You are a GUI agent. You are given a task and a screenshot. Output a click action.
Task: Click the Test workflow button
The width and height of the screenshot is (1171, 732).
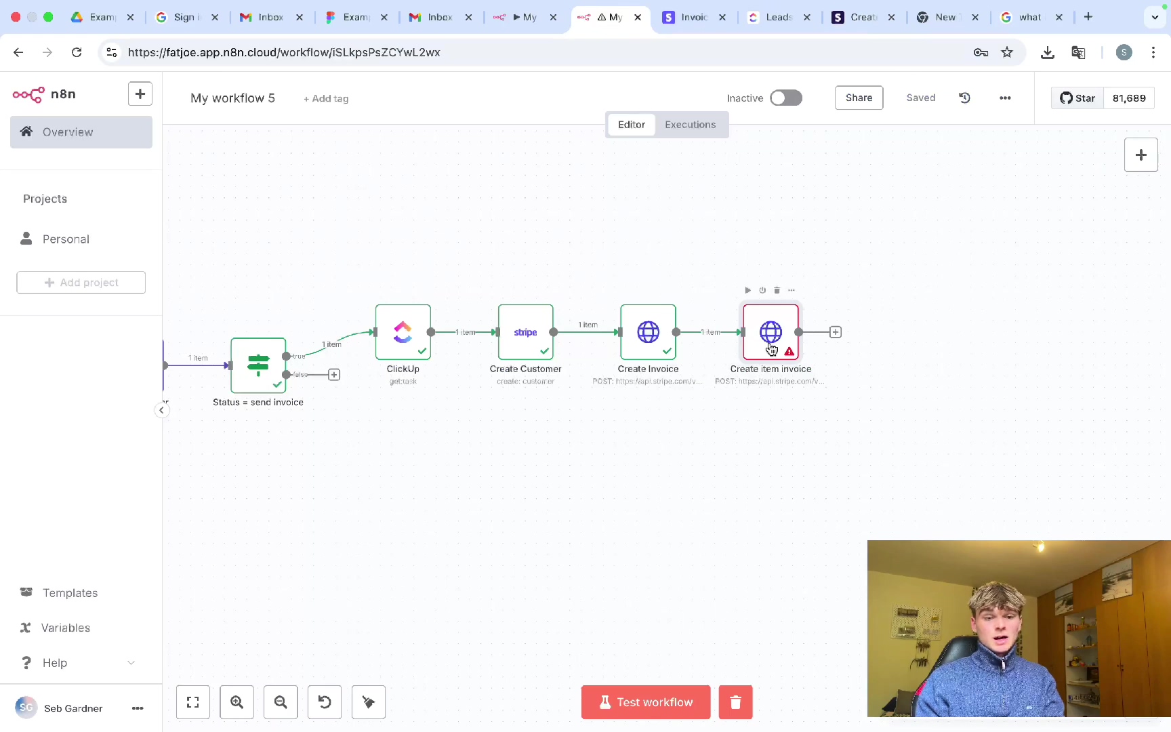pos(645,702)
